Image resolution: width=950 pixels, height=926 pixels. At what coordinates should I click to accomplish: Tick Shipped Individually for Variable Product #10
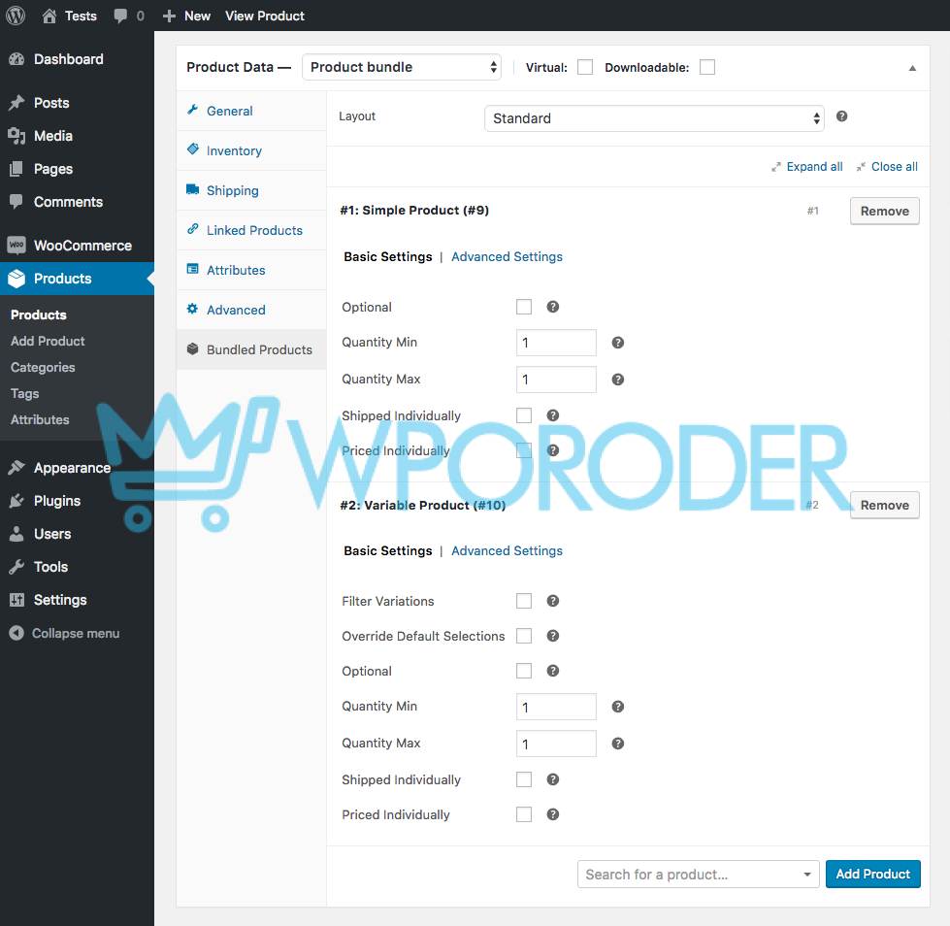pyautogui.click(x=524, y=779)
